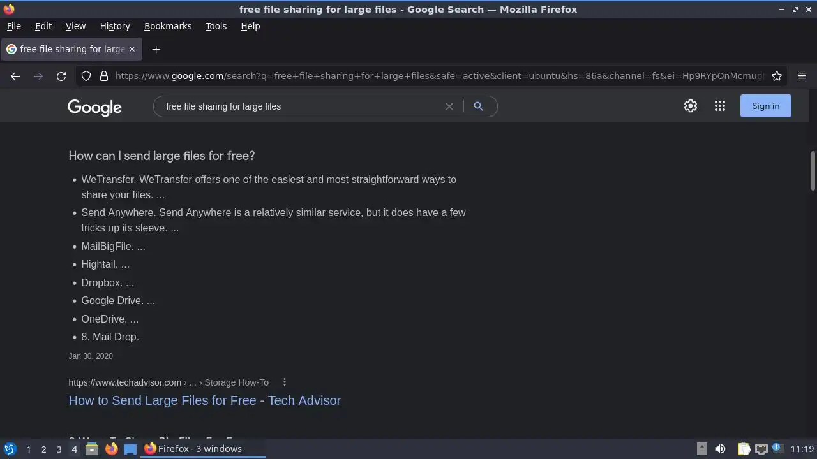Click the 'MailBigFile. ...' list item
Image resolution: width=817 pixels, height=459 pixels.
click(x=113, y=246)
